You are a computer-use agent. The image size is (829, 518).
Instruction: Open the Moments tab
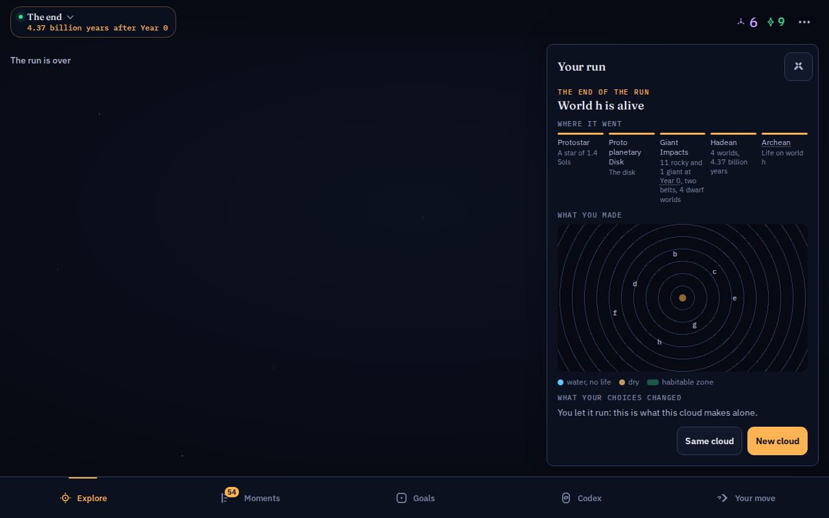point(250,498)
